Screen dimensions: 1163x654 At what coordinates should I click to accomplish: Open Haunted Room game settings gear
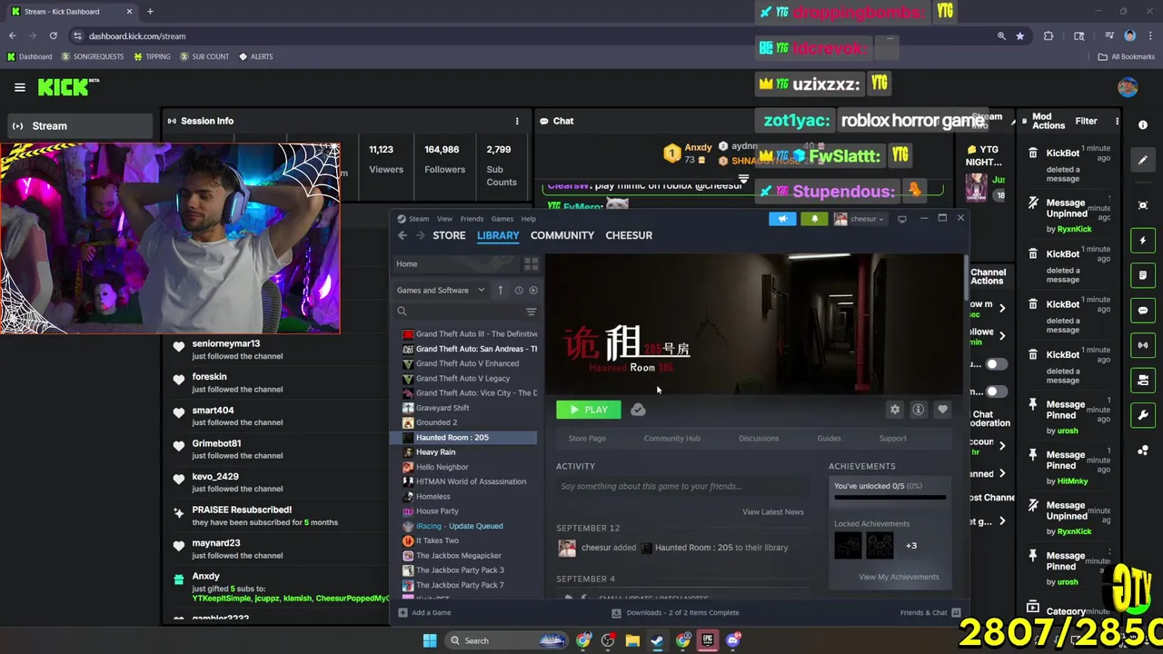[895, 410]
